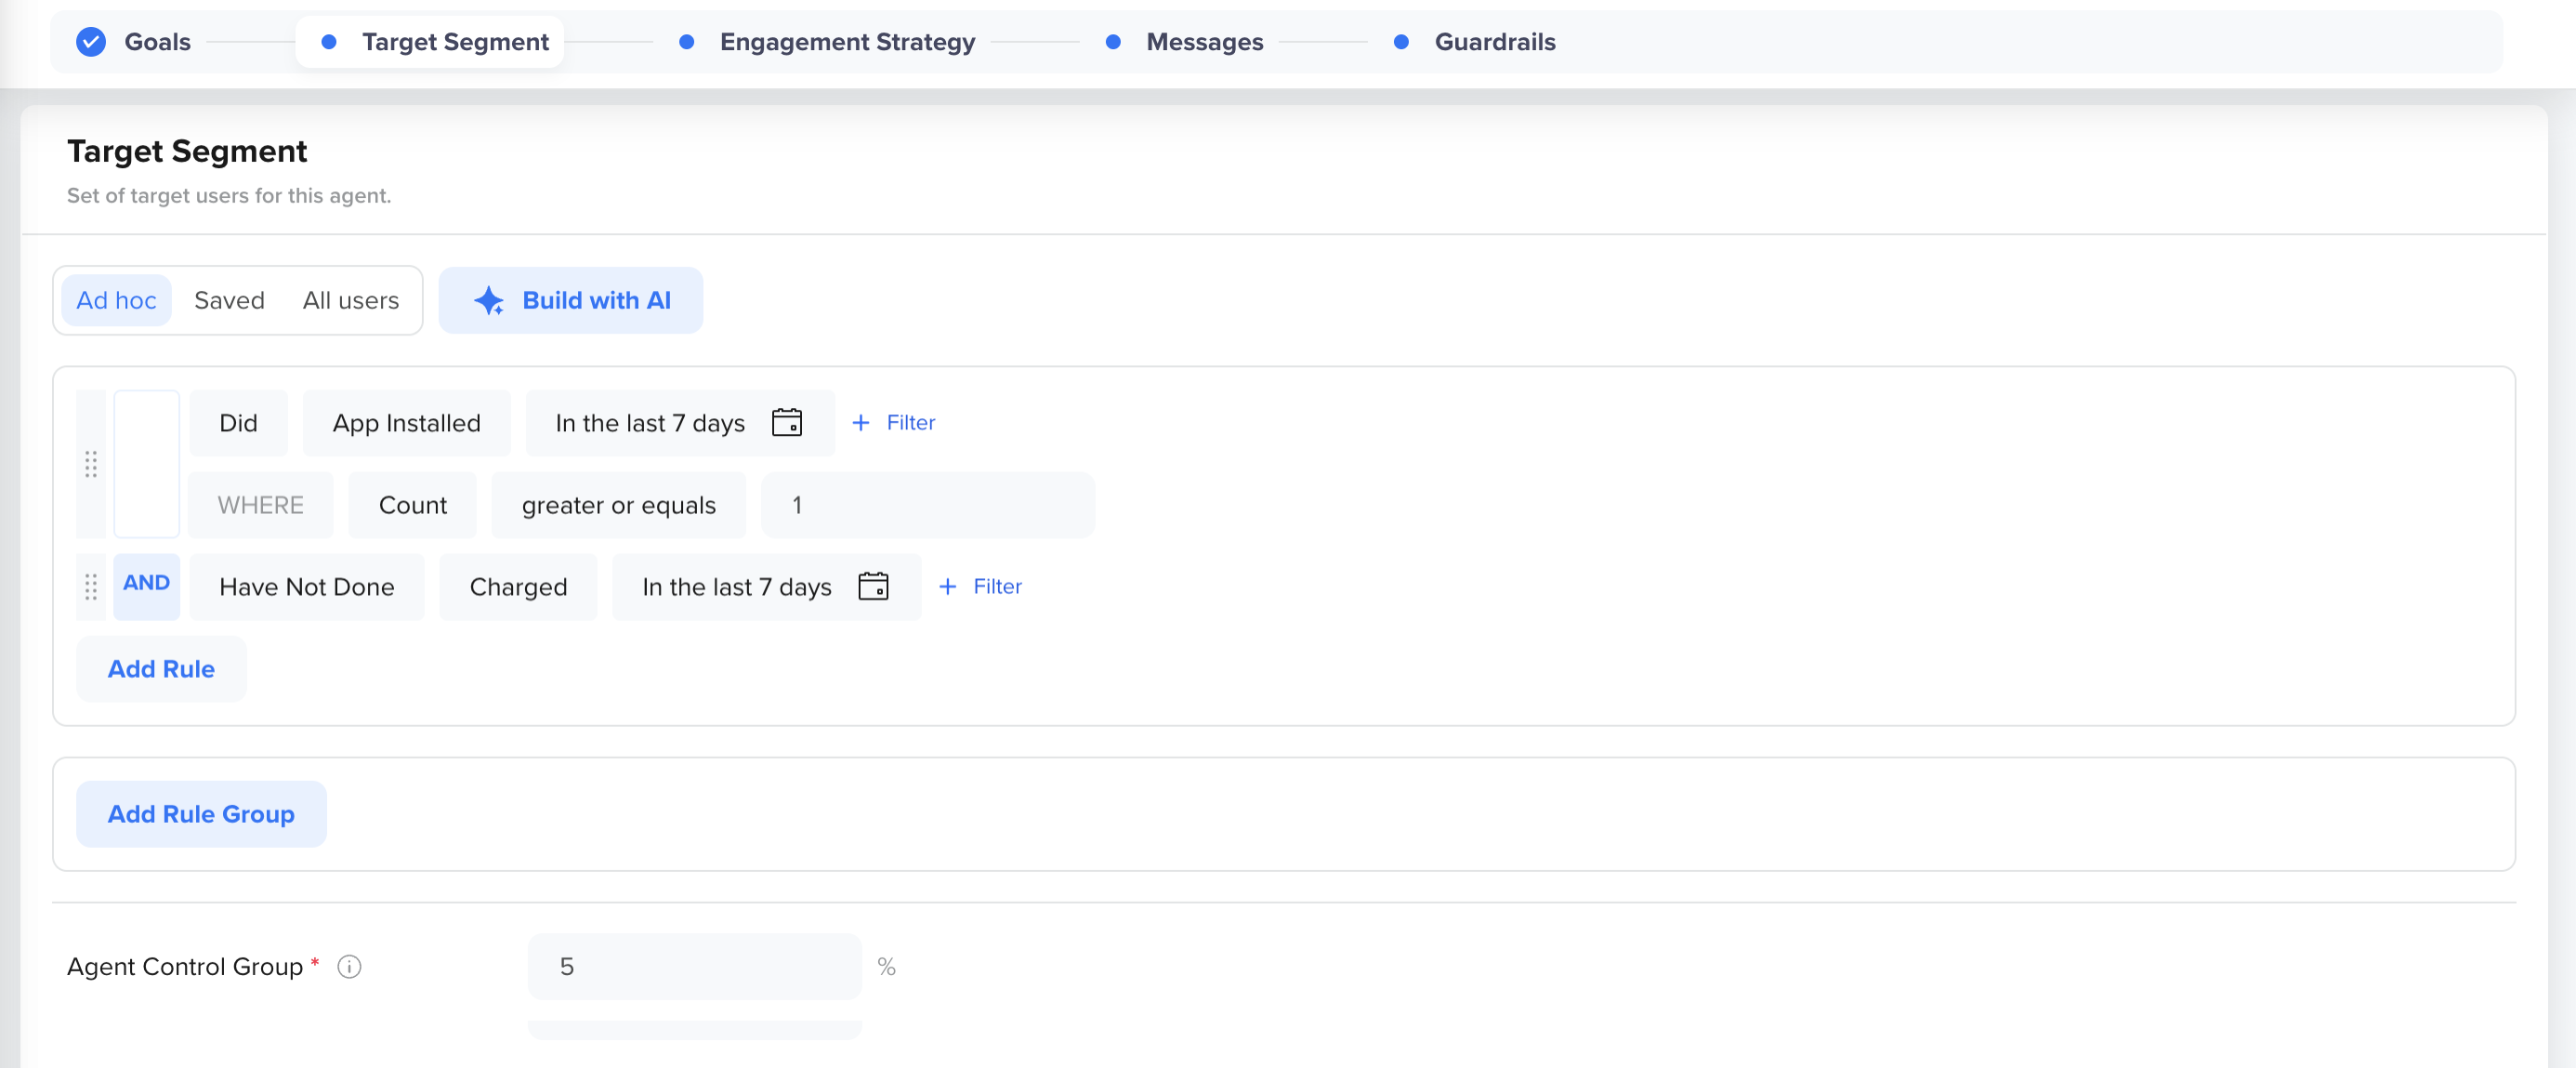Add Filter to App Installed rule
The height and width of the screenshot is (1068, 2576).
coord(893,423)
